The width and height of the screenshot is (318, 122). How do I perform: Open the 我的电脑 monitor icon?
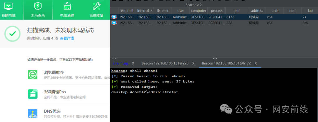tap(9, 6)
